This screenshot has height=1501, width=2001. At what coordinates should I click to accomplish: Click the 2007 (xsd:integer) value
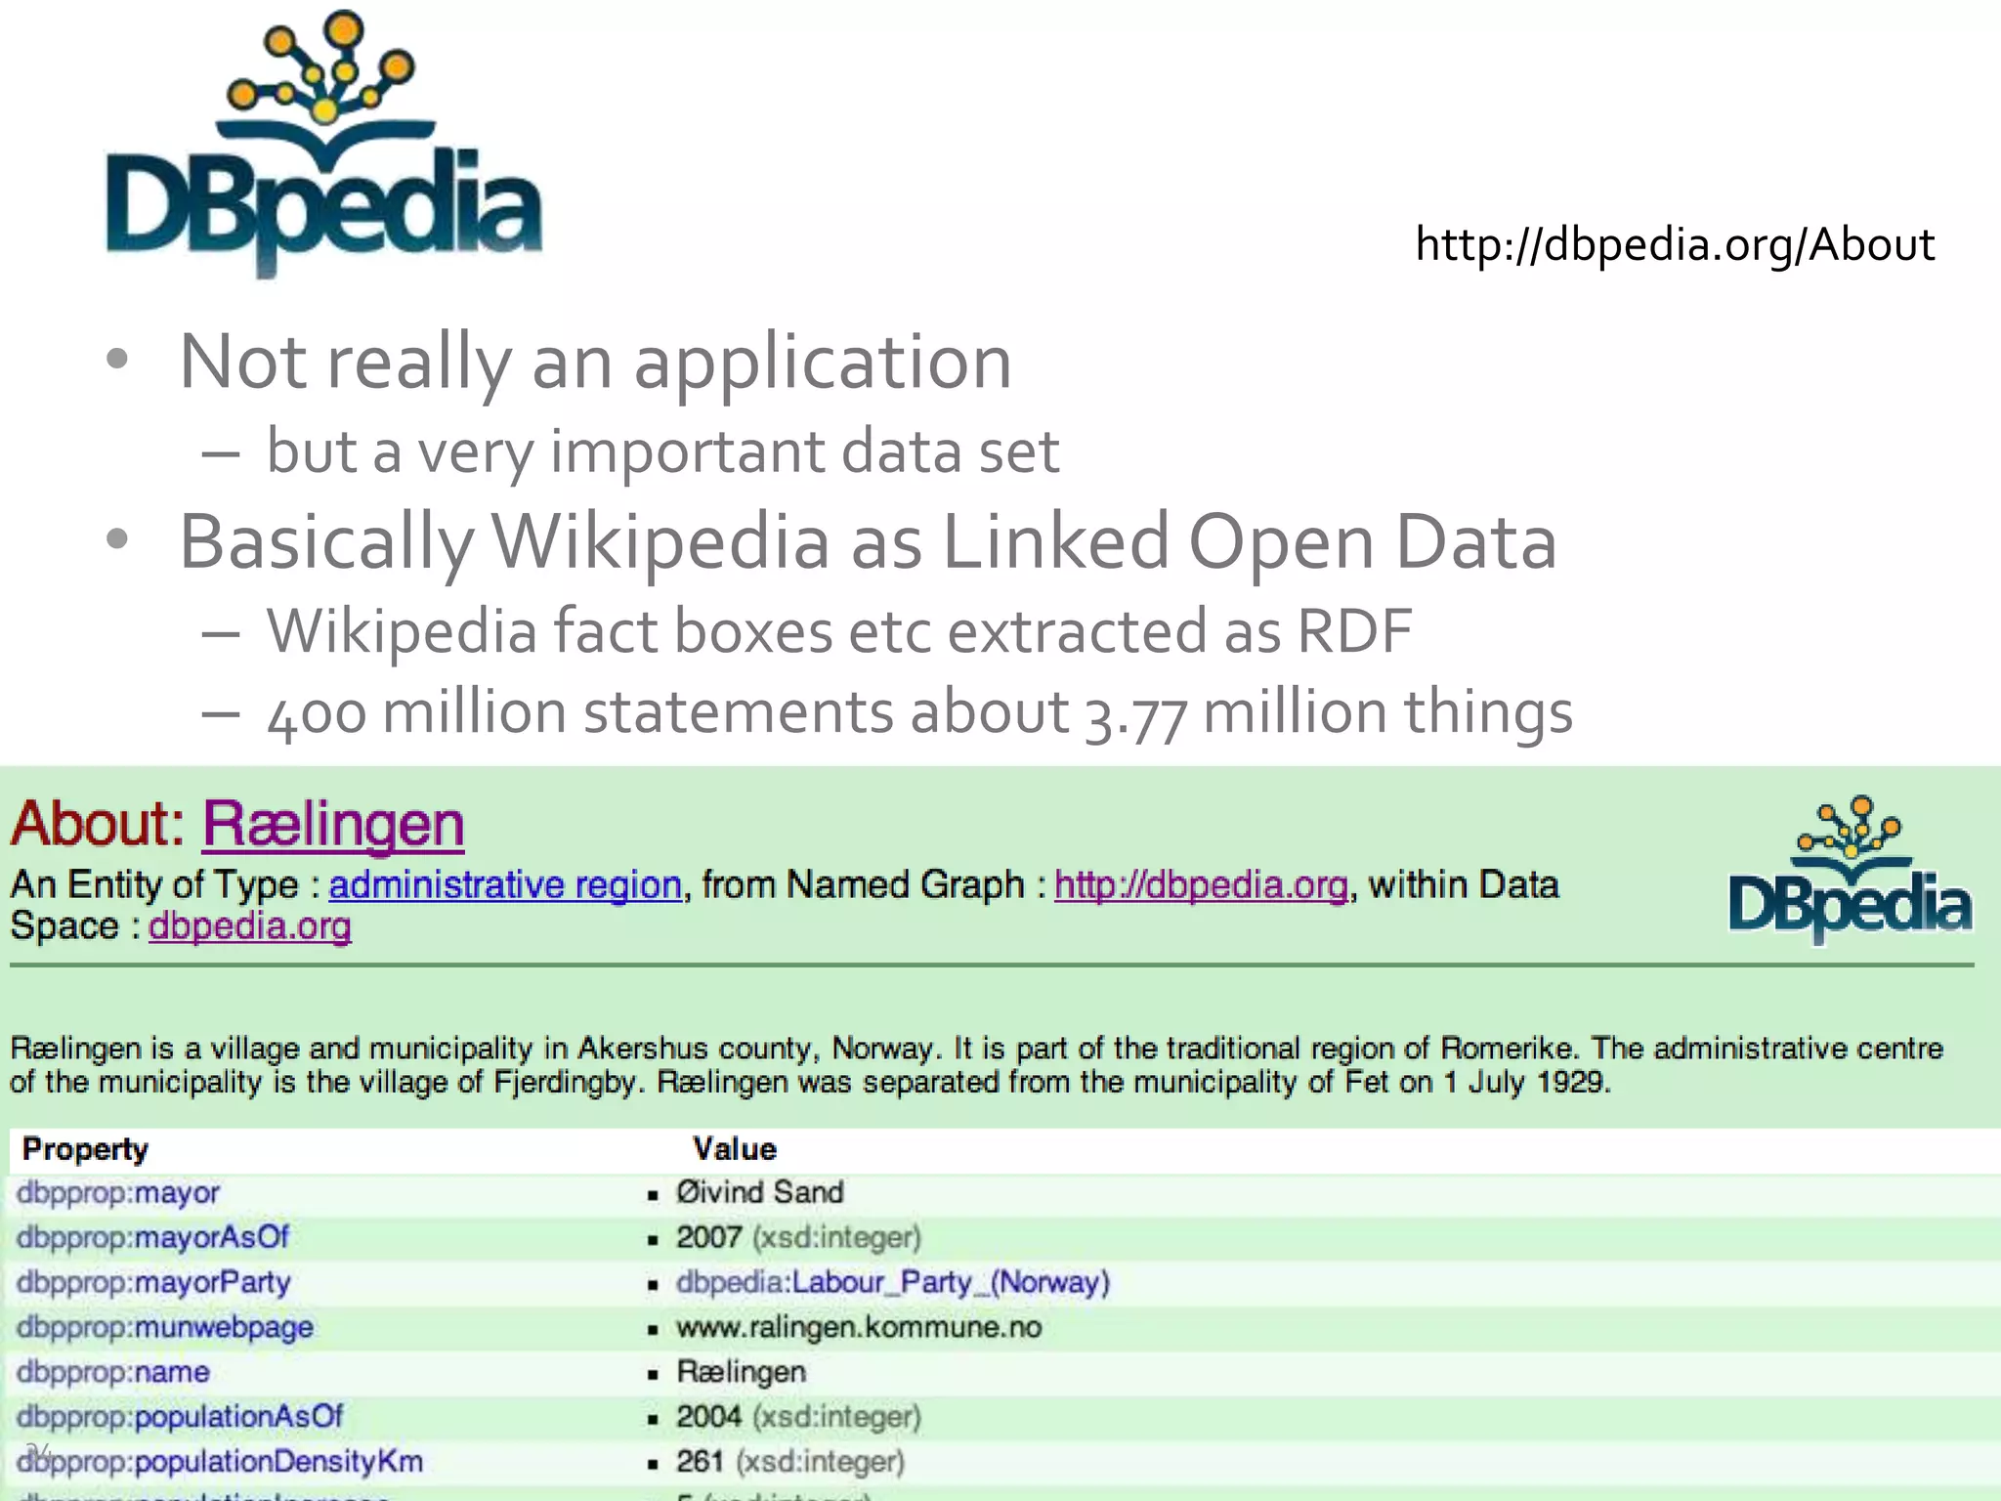coord(798,1237)
